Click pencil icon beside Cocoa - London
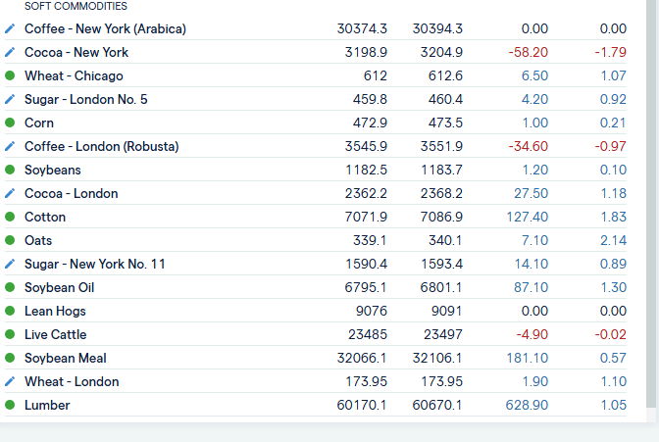 (10, 193)
